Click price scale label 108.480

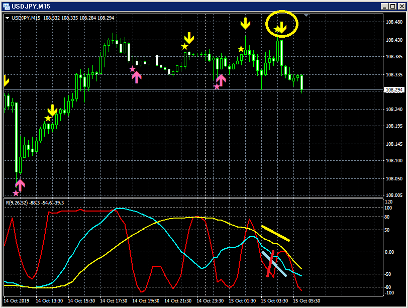394,22
